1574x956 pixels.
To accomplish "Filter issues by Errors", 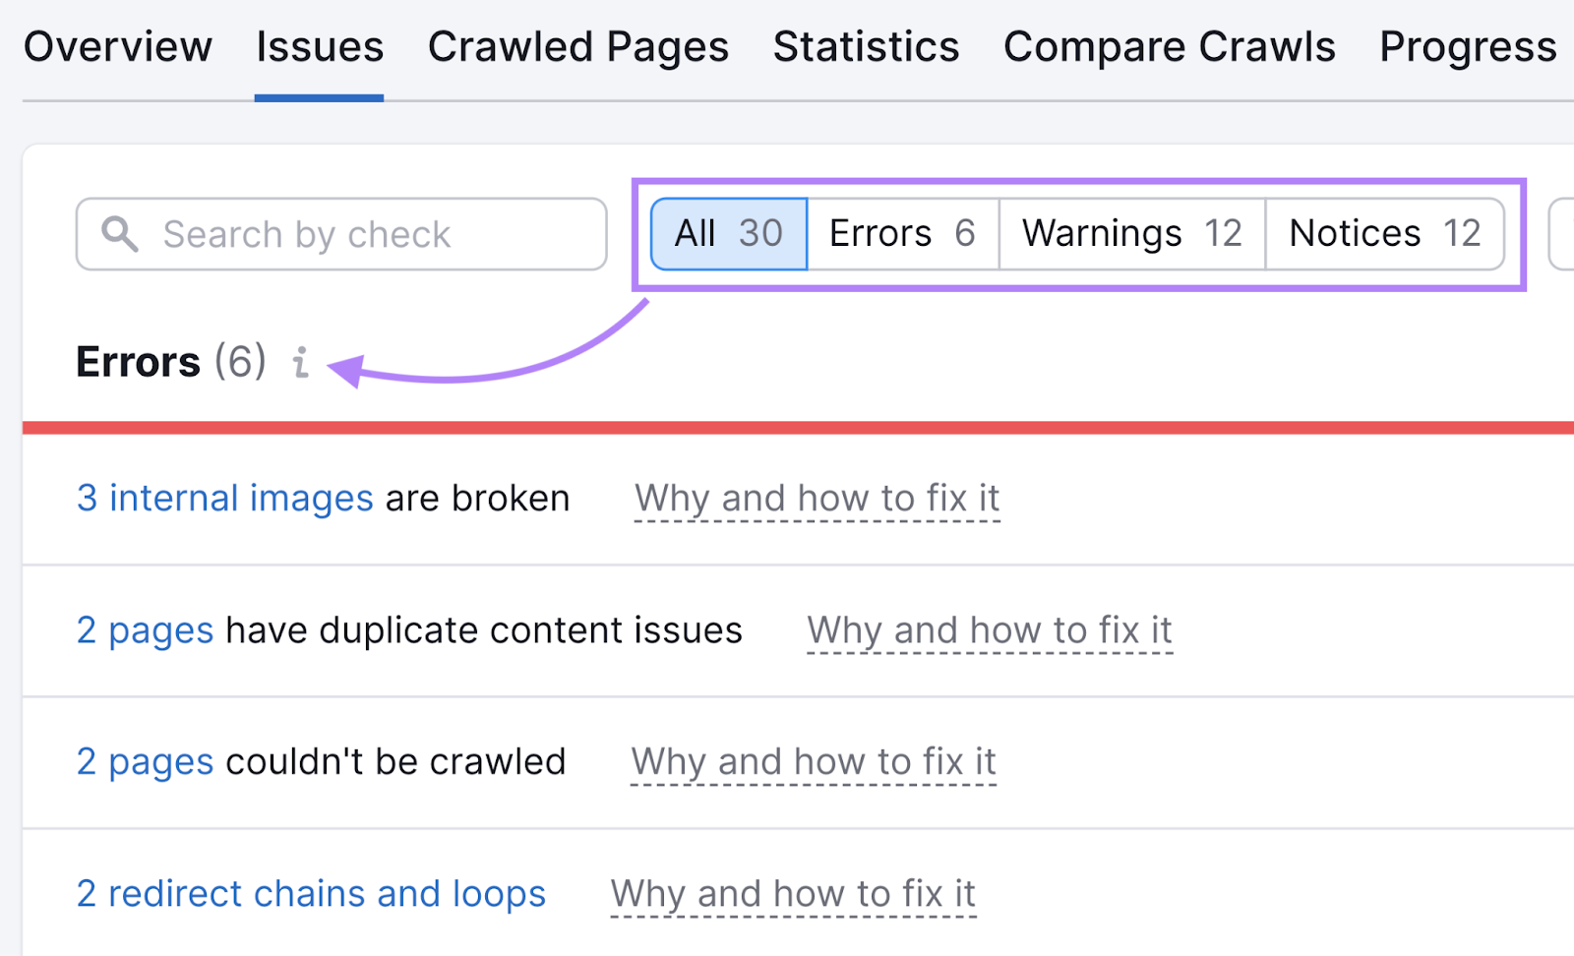I will (x=901, y=233).
